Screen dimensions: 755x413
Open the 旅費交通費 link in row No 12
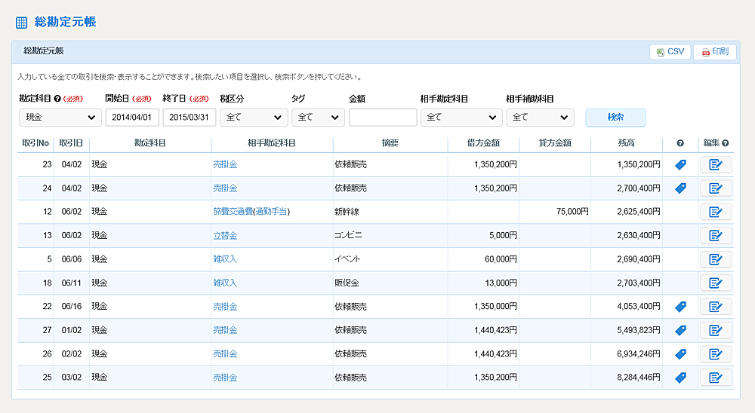(233, 212)
